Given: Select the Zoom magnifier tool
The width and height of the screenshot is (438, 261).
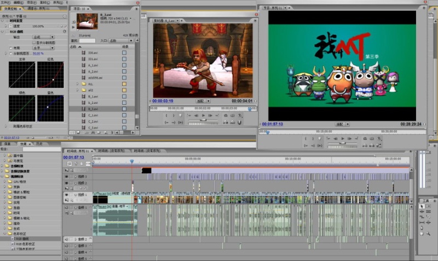Looking at the screenshot, I should coord(428,233).
